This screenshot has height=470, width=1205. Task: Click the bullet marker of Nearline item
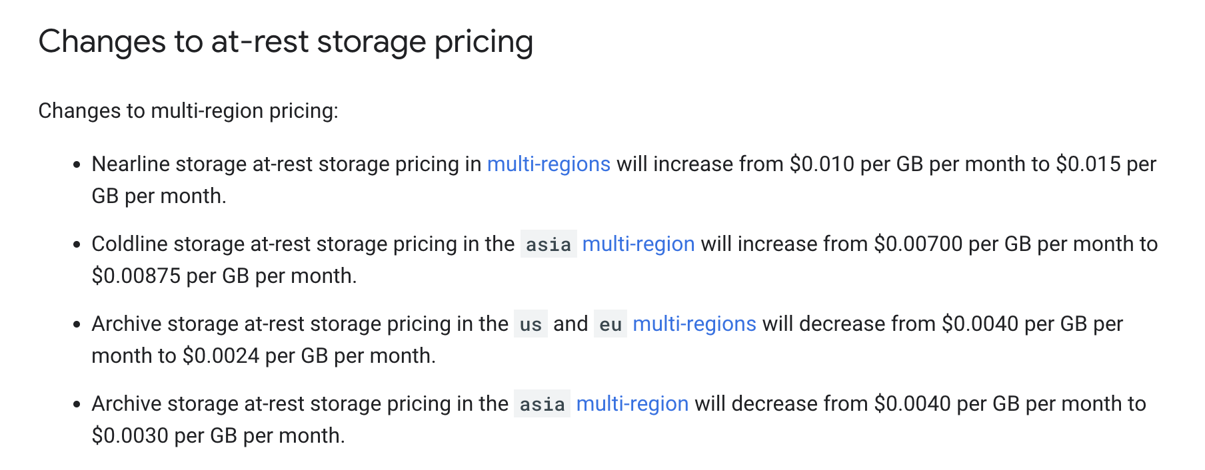tap(77, 164)
